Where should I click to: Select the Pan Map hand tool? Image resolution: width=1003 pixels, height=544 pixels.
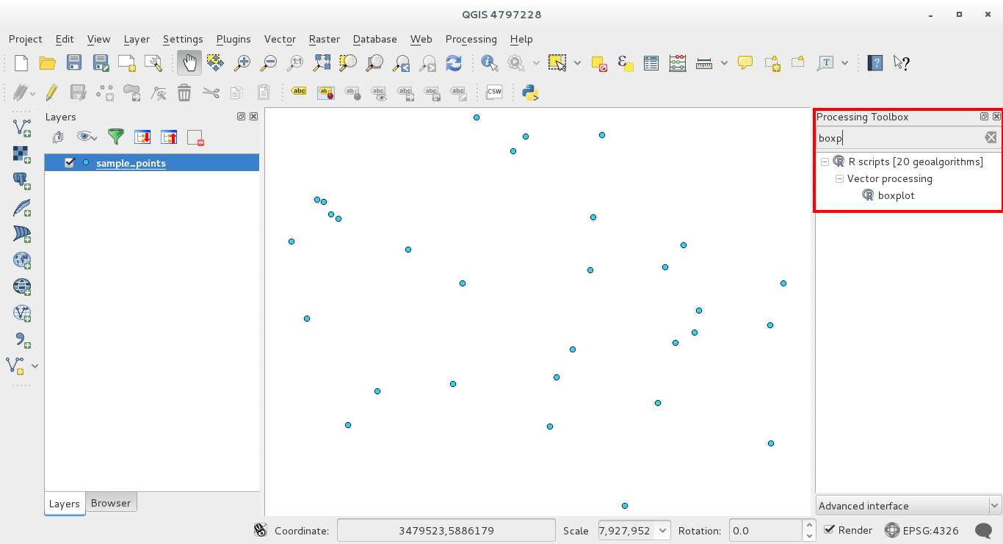(x=189, y=63)
